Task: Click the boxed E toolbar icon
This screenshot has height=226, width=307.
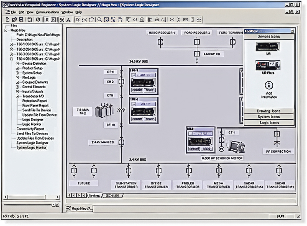Action: tap(47, 20)
